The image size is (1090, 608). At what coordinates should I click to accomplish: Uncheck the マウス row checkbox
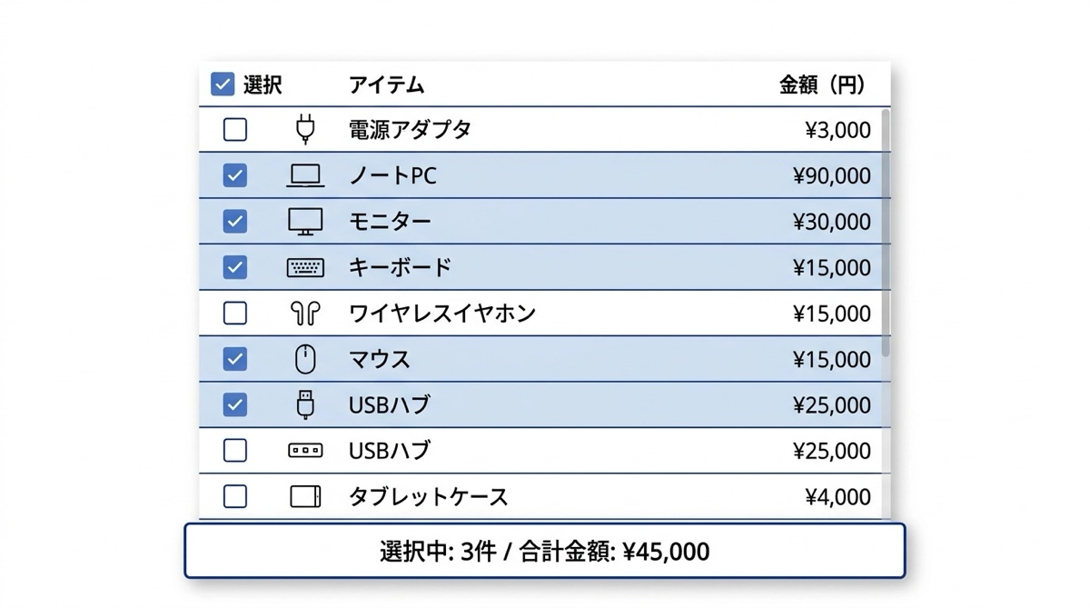click(235, 360)
